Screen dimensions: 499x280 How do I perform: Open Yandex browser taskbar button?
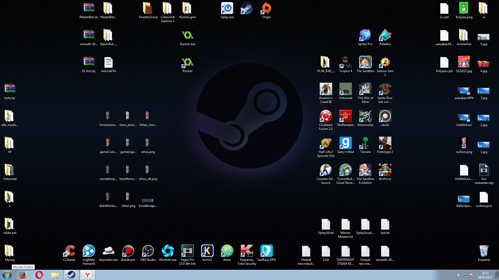pos(88,275)
